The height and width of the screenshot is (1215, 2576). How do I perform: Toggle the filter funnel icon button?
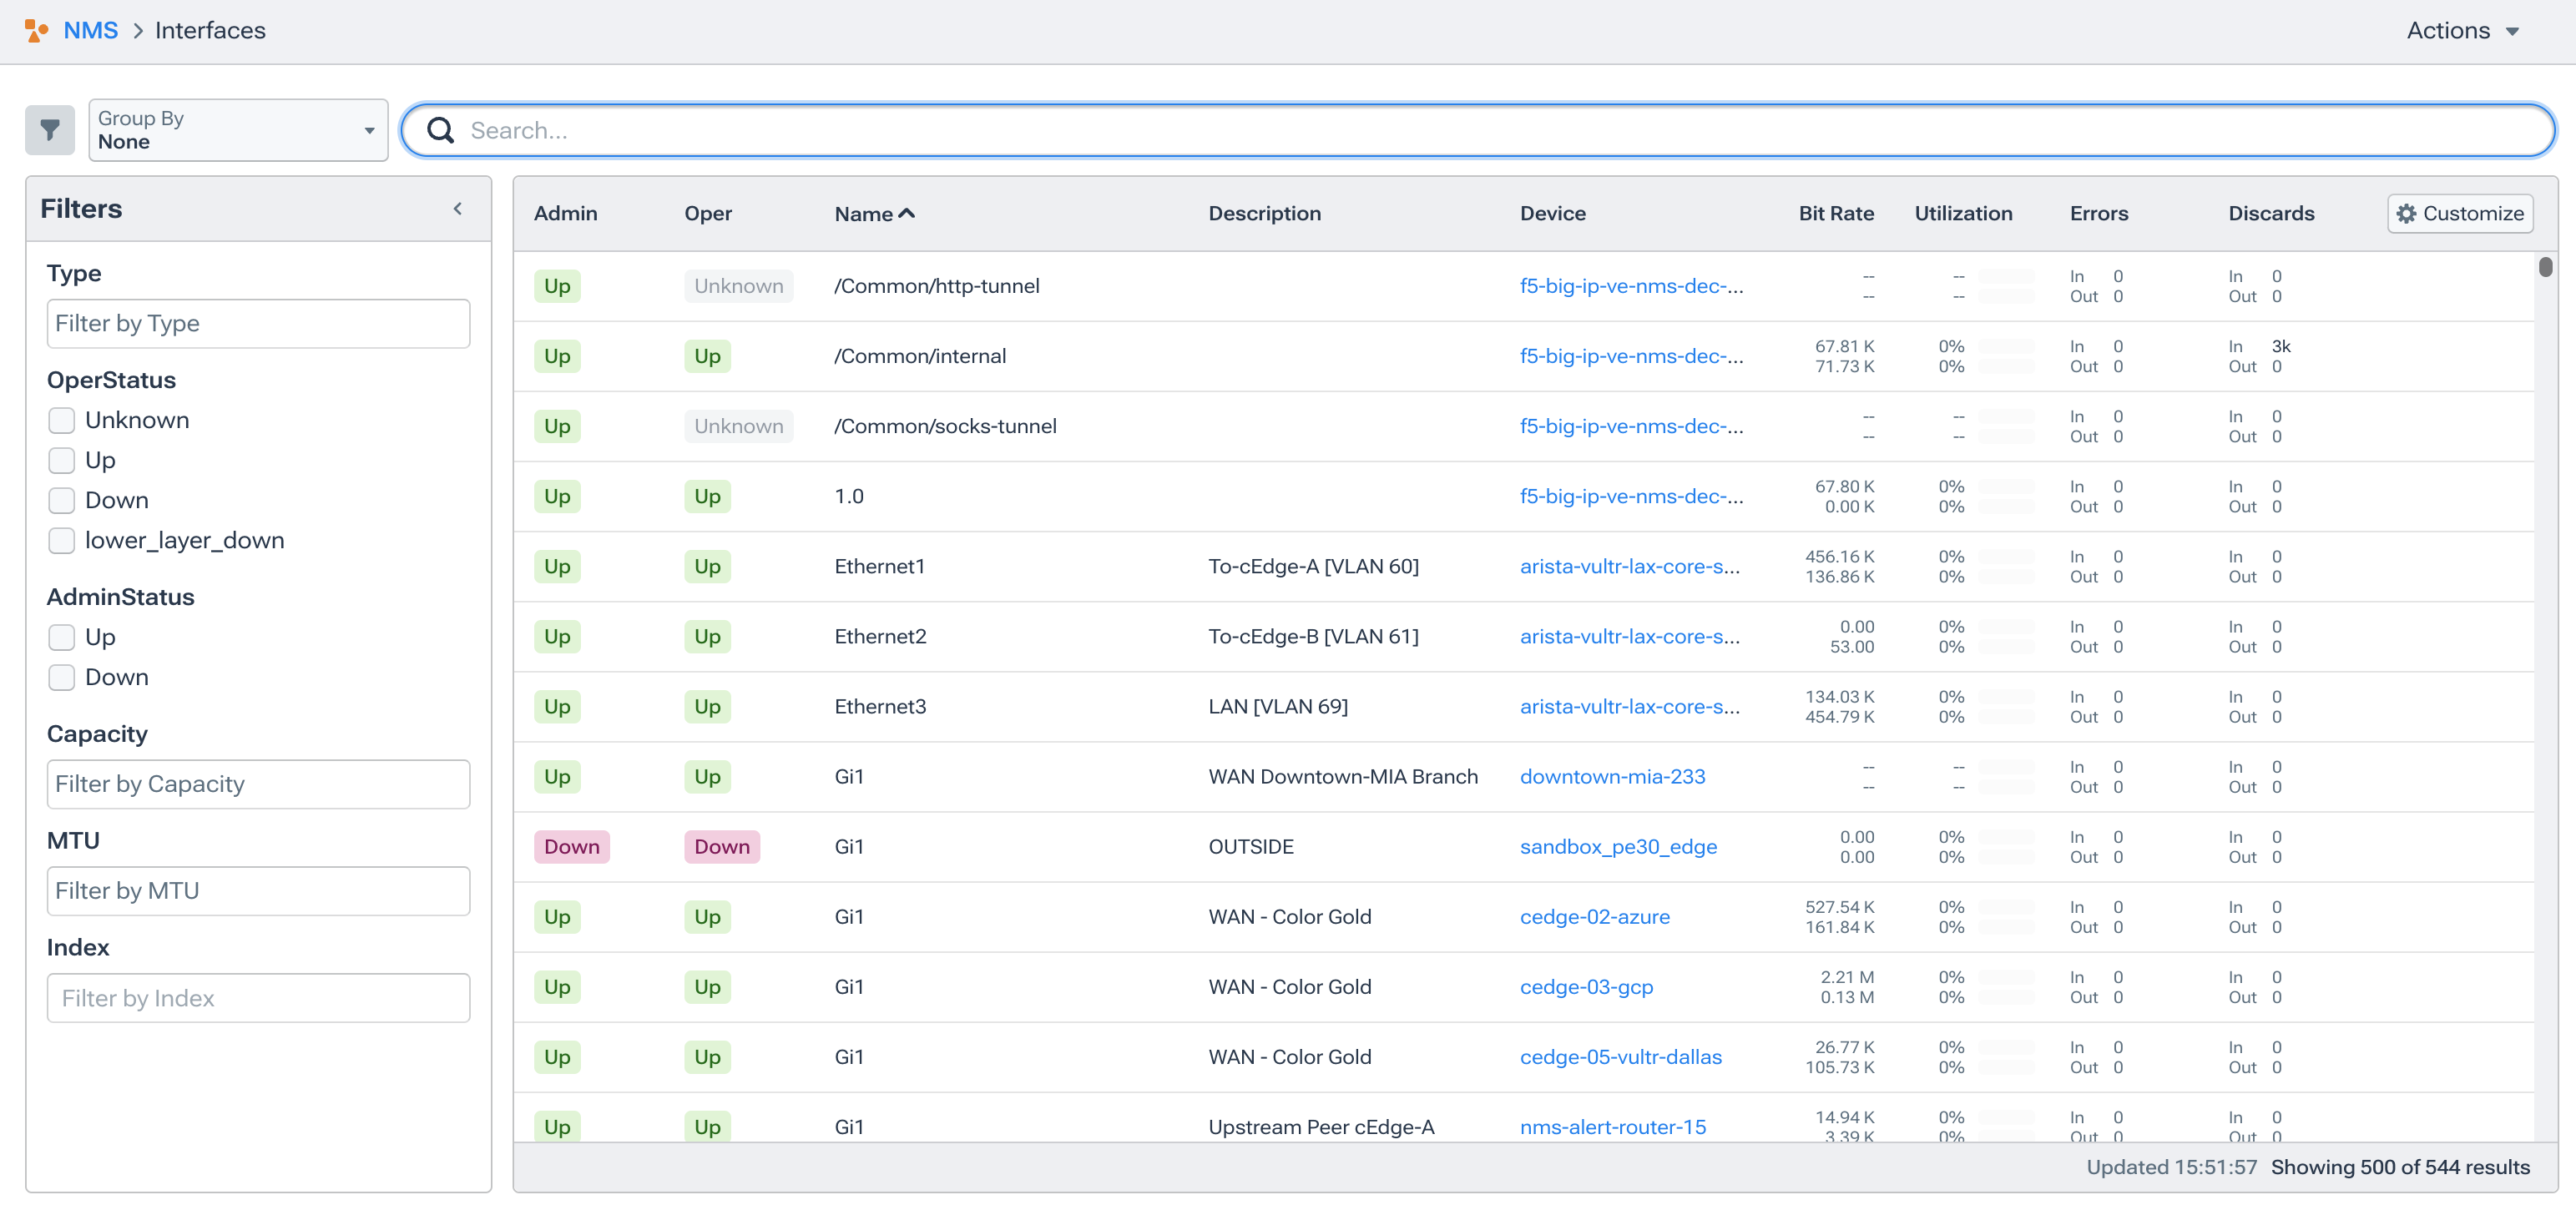coord(50,130)
